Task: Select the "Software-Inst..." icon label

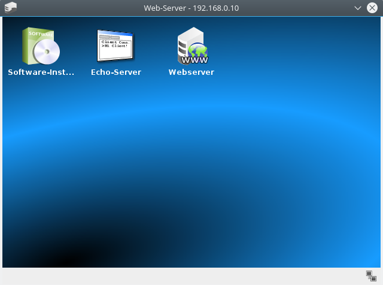Action: (41, 72)
